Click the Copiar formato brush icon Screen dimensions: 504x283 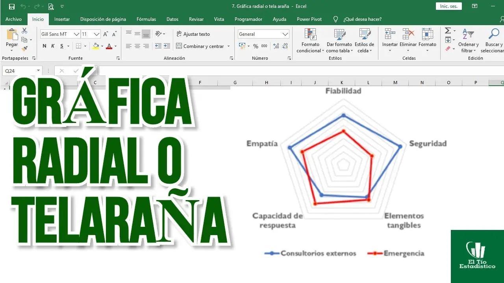click(24, 48)
